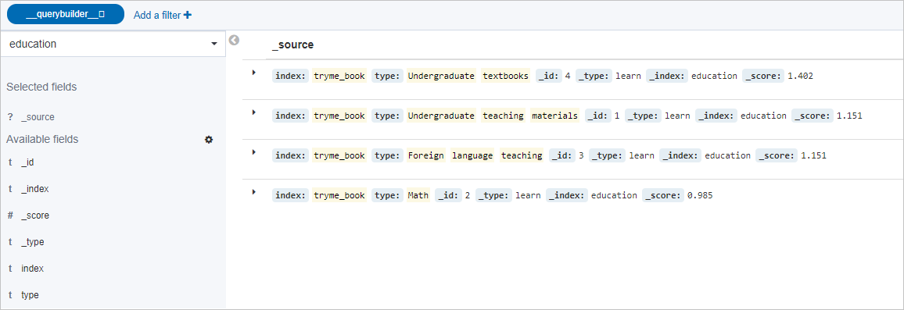Click the highlighted value Math
Viewport: 904px width, 310px height.
pos(418,195)
